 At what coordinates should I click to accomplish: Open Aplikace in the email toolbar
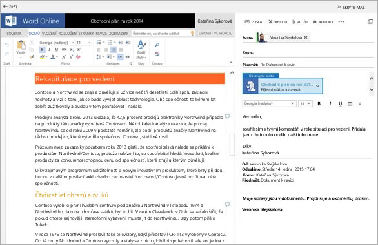[x=323, y=22]
